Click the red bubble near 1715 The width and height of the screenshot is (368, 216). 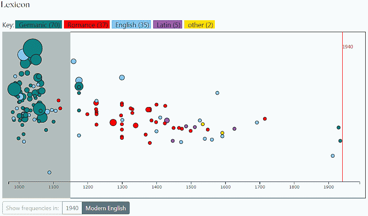pyautogui.click(x=264, y=119)
